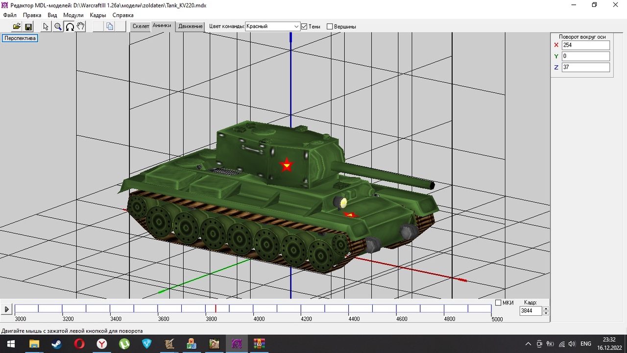The image size is (627, 353).
Task: Increase frame number with the up arrow
Action: click(546, 308)
